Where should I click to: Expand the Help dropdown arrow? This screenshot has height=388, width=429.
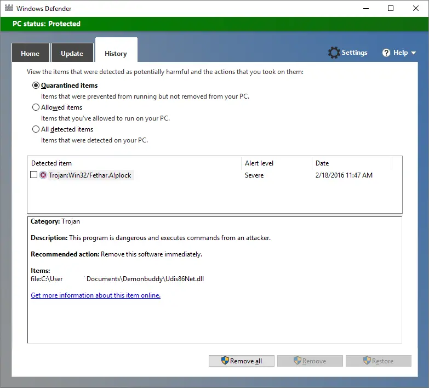(x=413, y=53)
